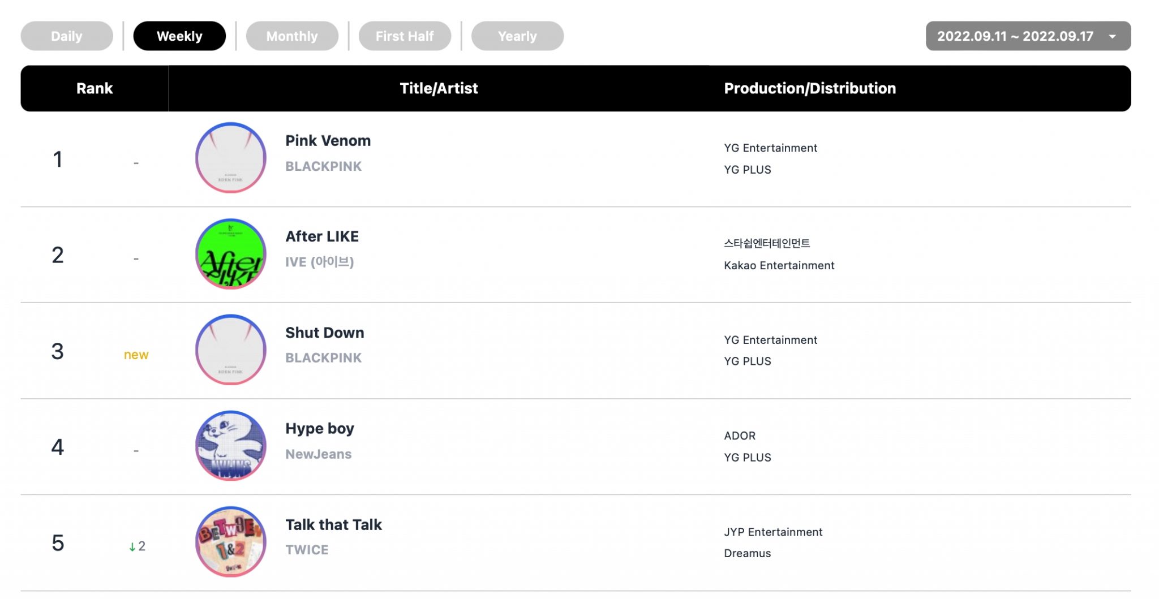Select the First Half chart view
The width and height of the screenshot is (1159, 599).
pos(405,36)
